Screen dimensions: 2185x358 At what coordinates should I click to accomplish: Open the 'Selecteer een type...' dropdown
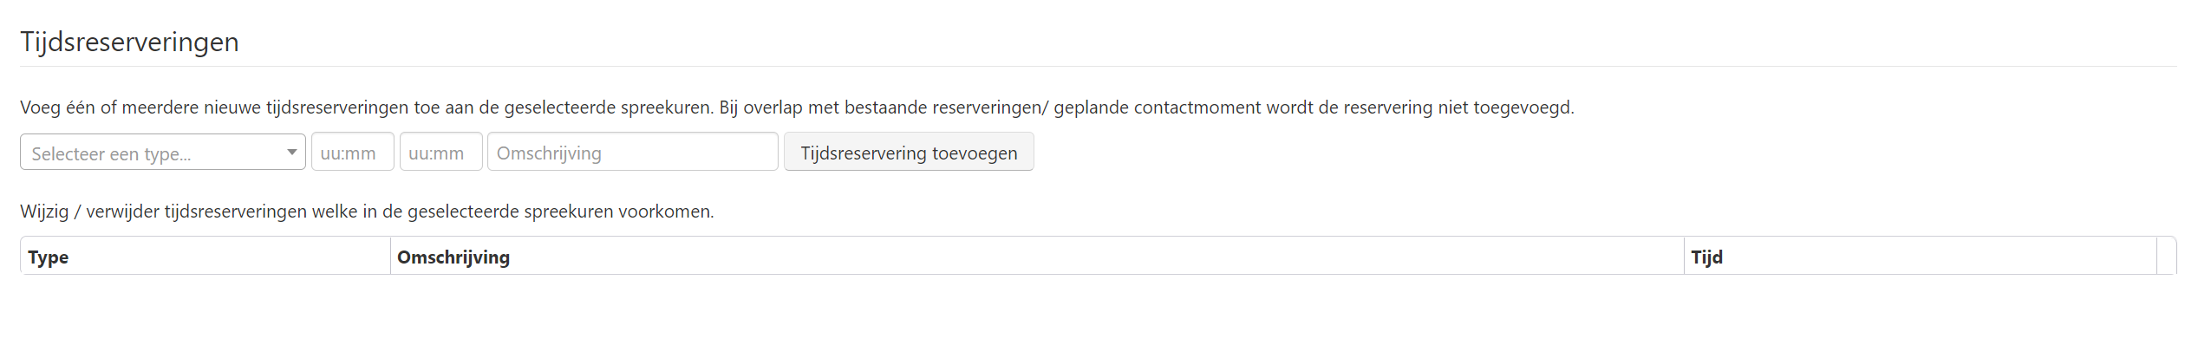[x=162, y=153]
